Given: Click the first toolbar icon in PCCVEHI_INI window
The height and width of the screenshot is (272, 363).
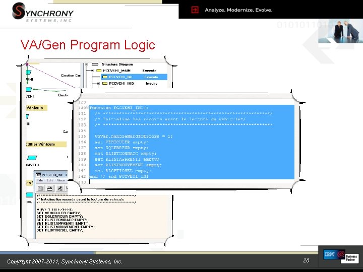Looking at the screenshot, I should point(40,188).
